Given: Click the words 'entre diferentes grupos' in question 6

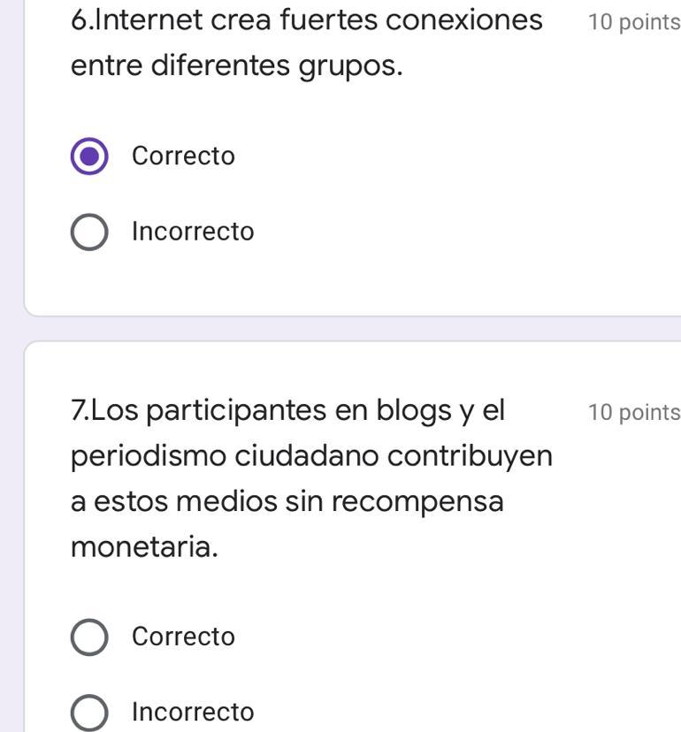Looking at the screenshot, I should pyautogui.click(x=236, y=65).
